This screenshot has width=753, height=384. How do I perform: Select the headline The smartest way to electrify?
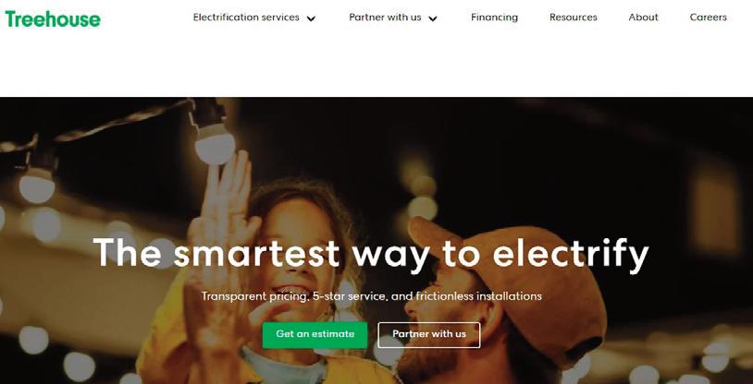(371, 253)
